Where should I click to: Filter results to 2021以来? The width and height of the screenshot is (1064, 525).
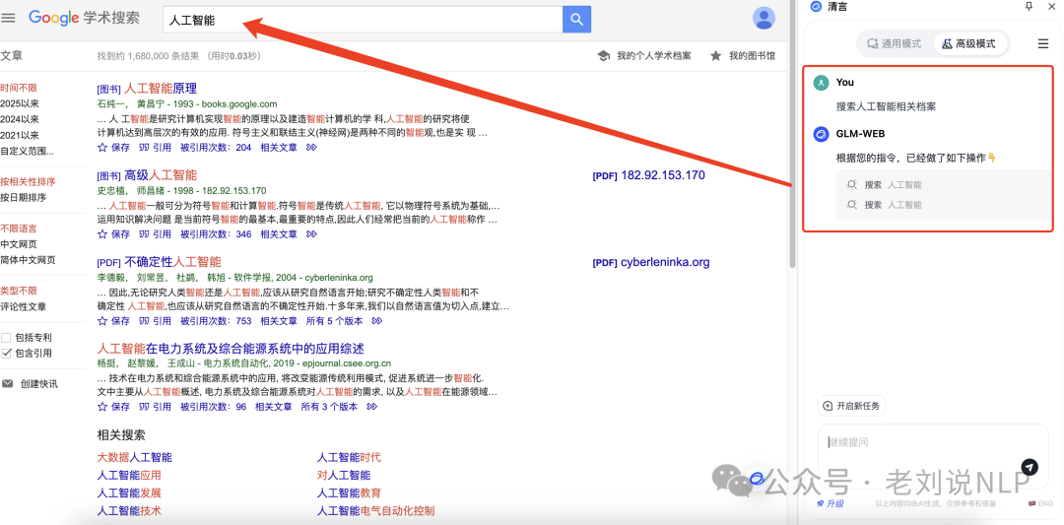[20, 136]
